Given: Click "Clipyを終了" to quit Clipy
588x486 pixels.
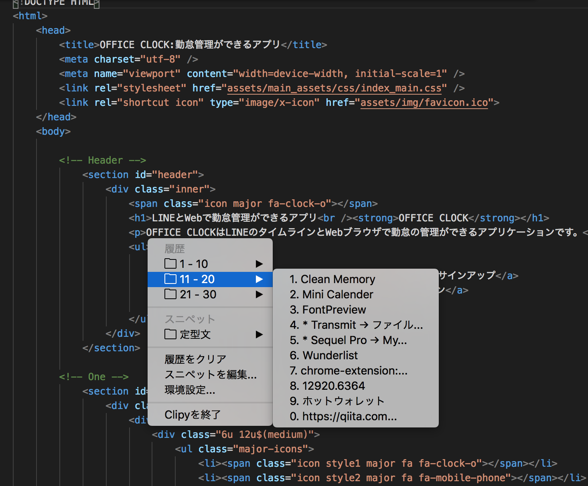Looking at the screenshot, I should coord(193,415).
